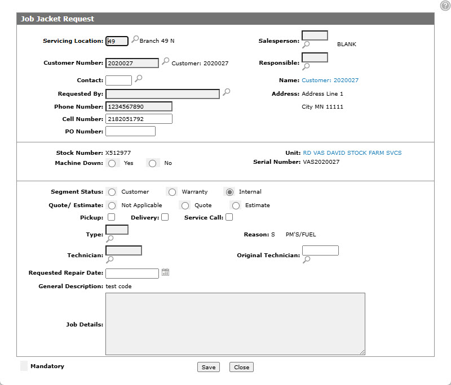Click serial number VAS2020027 text
Screen dimensions: 451x385
[321, 162]
